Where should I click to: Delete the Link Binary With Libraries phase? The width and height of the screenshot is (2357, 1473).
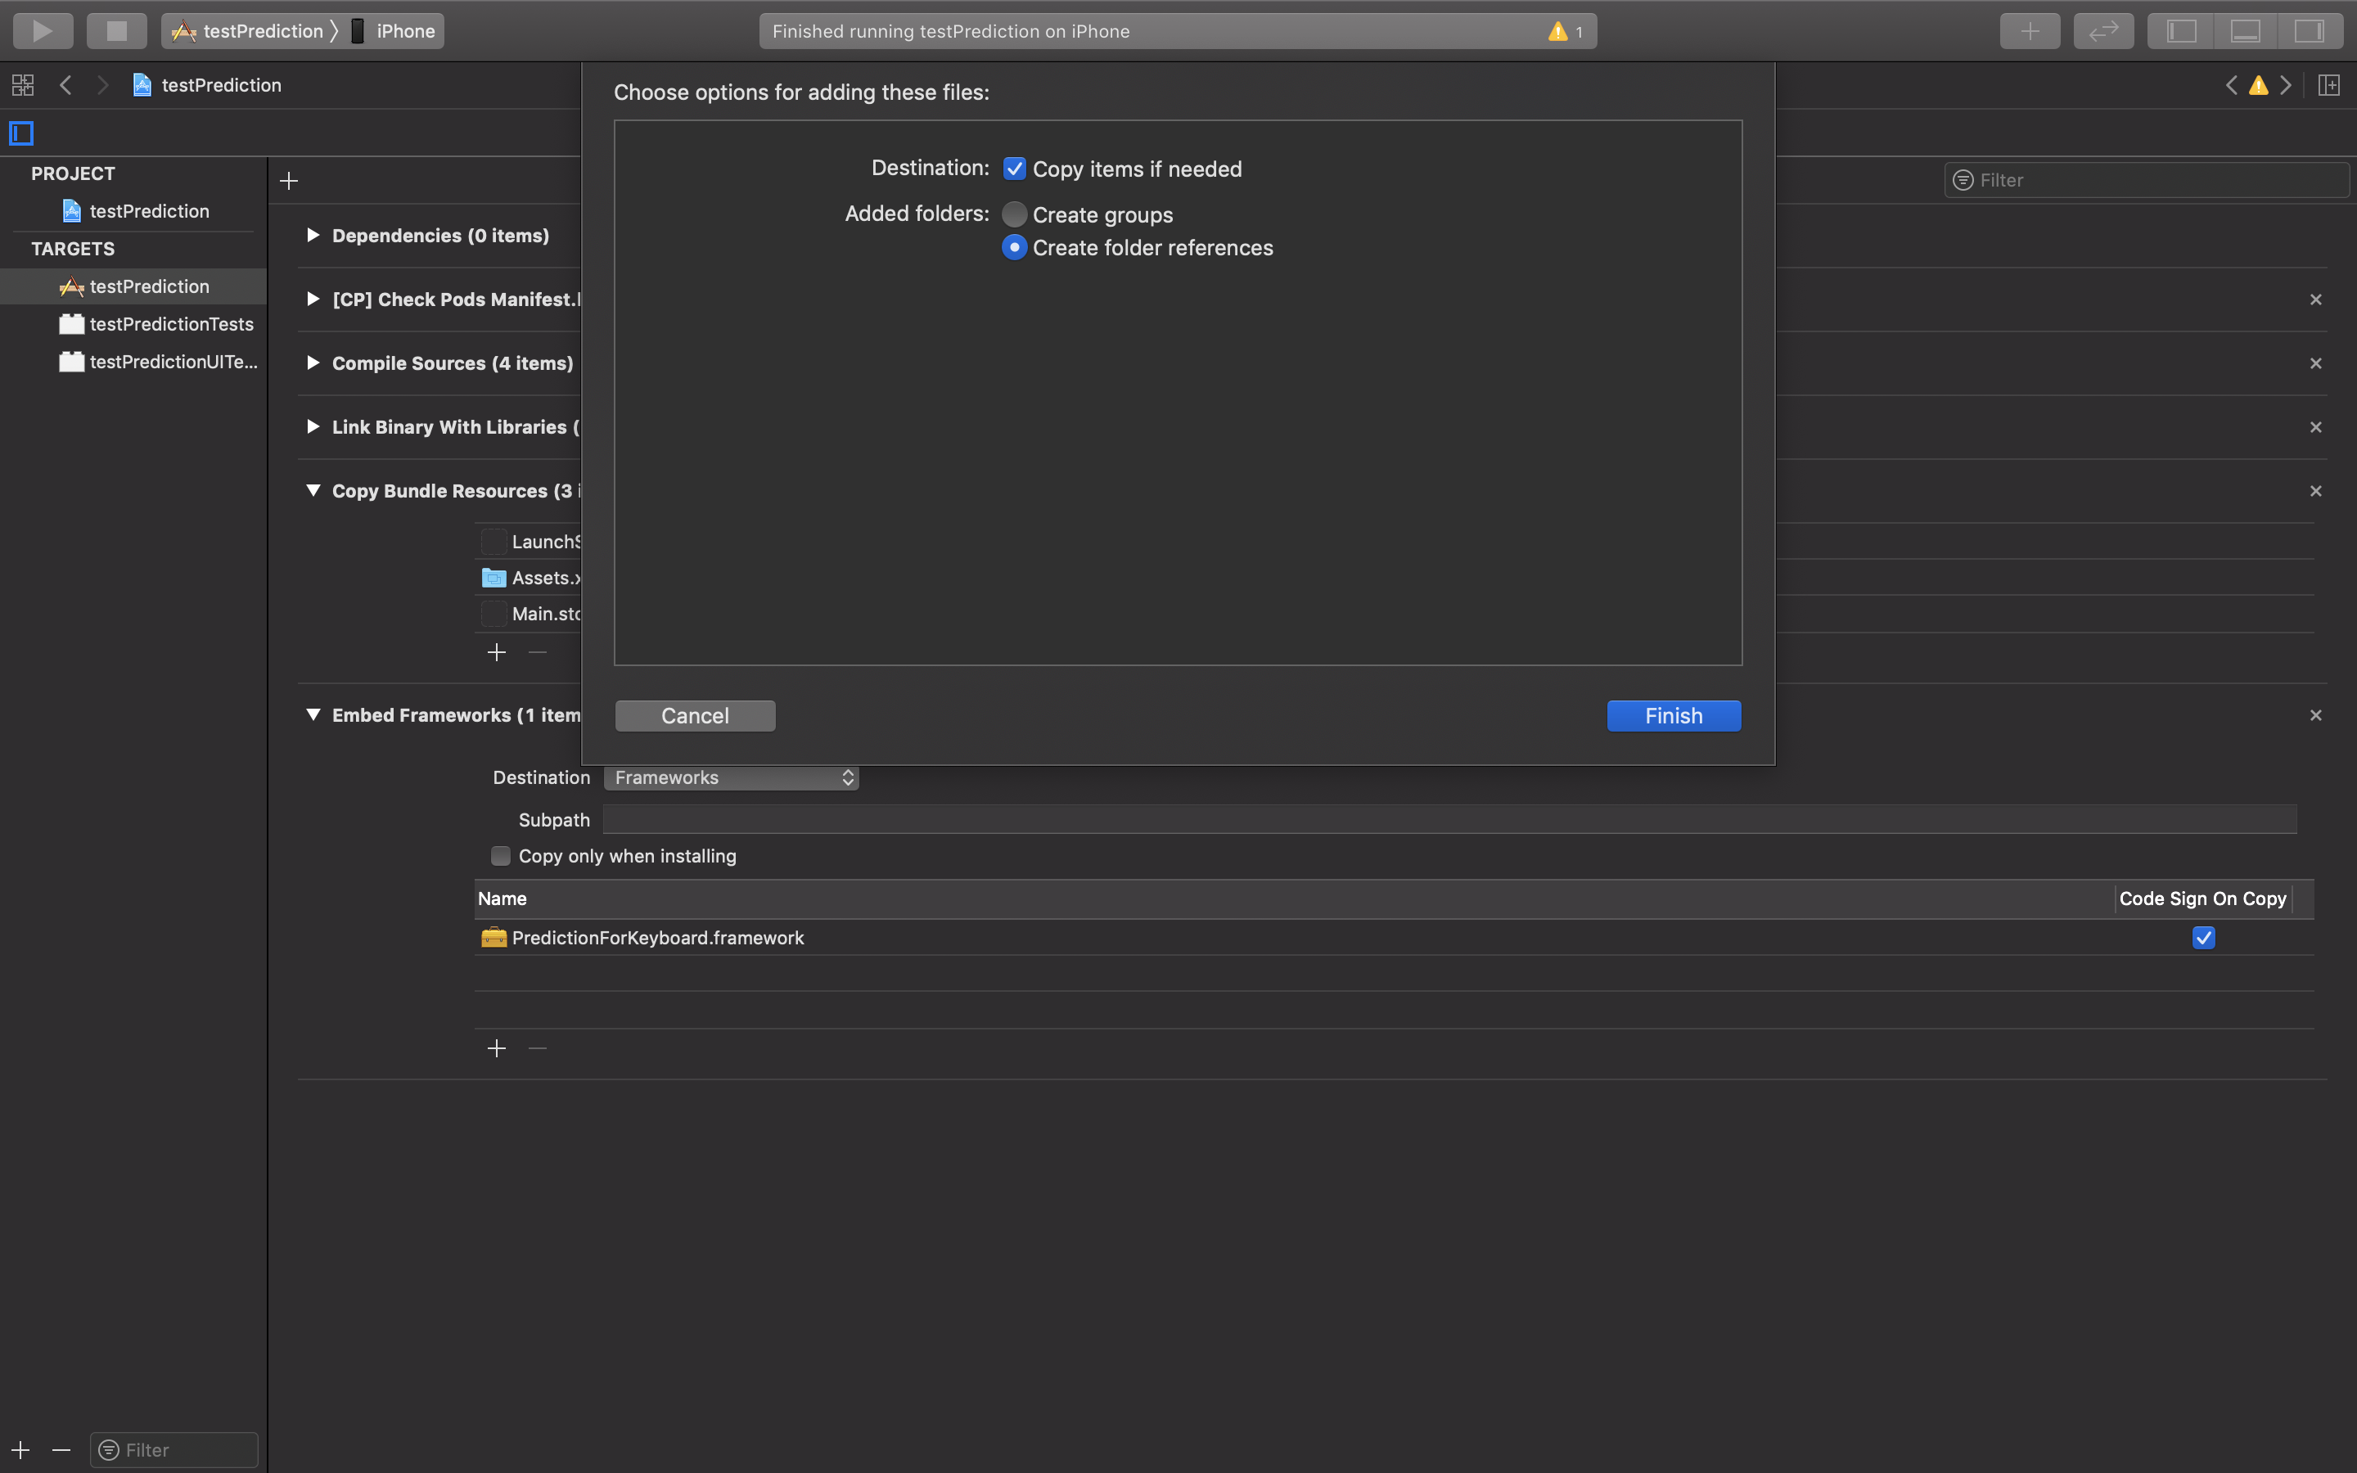point(2316,426)
